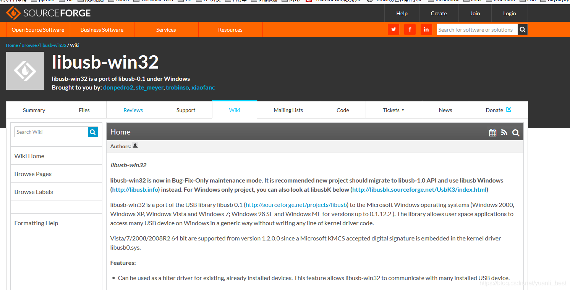Open Wiki Home in the sidebar
Image resolution: width=570 pixels, height=290 pixels.
pos(56,156)
